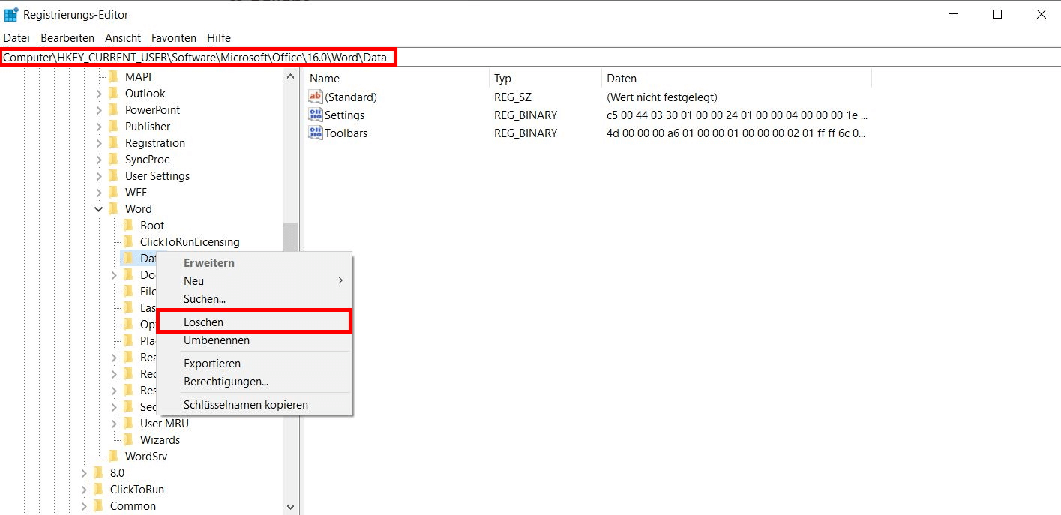Open the Hilfe menu
Image resolution: width=1061 pixels, height=515 pixels.
pyautogui.click(x=219, y=38)
